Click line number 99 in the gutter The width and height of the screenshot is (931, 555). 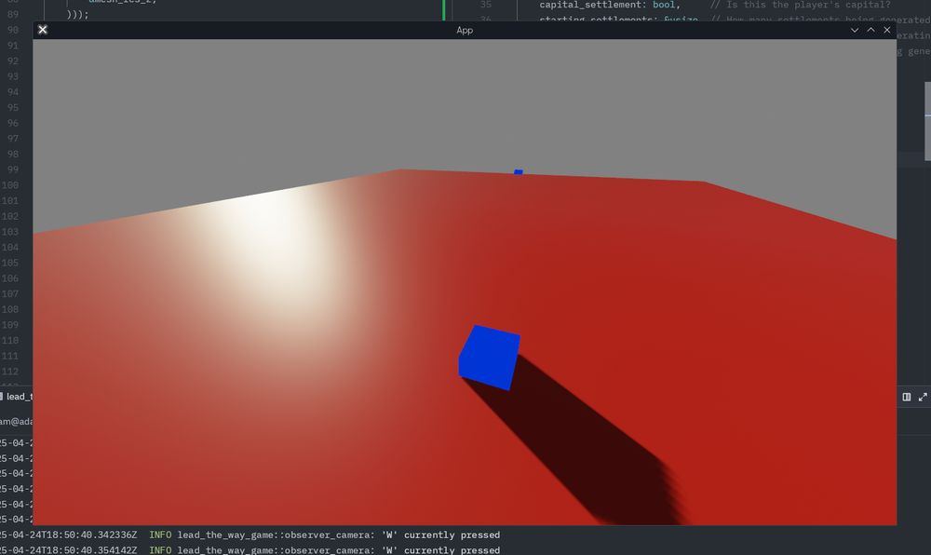tap(12, 169)
